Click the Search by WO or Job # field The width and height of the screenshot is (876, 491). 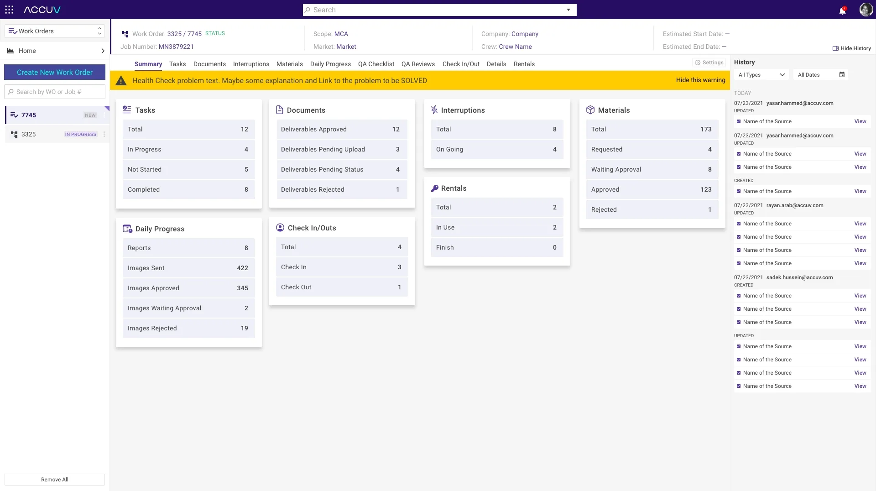tap(55, 92)
